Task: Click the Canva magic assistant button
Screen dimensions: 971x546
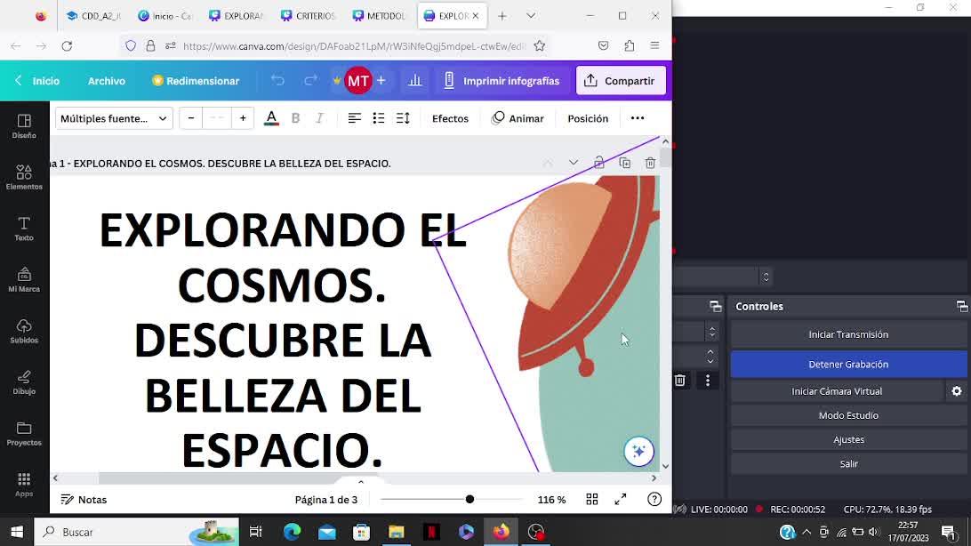Action: point(638,452)
